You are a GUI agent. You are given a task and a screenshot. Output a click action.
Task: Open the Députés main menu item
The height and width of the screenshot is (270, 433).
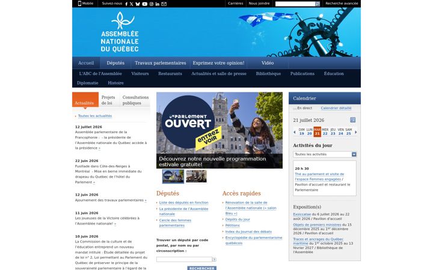click(x=115, y=63)
